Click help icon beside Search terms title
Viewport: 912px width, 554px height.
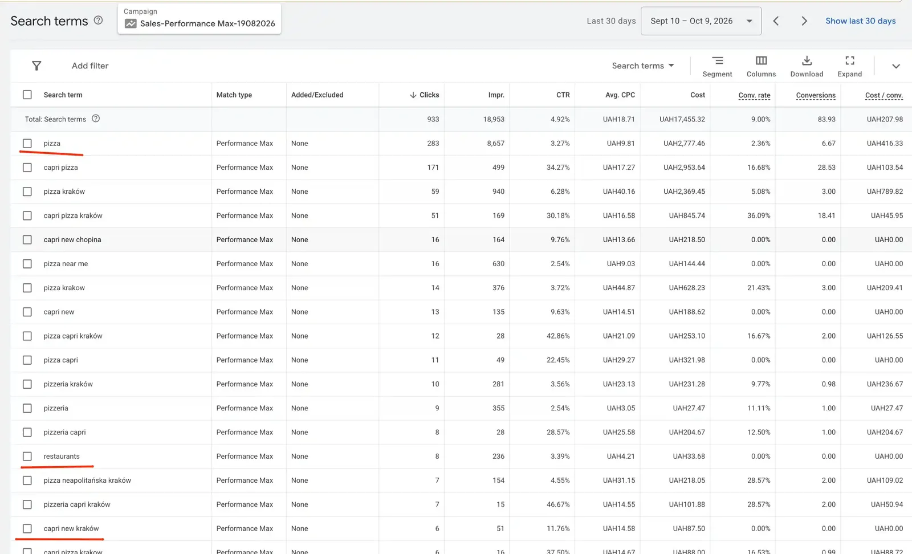pyautogui.click(x=98, y=21)
